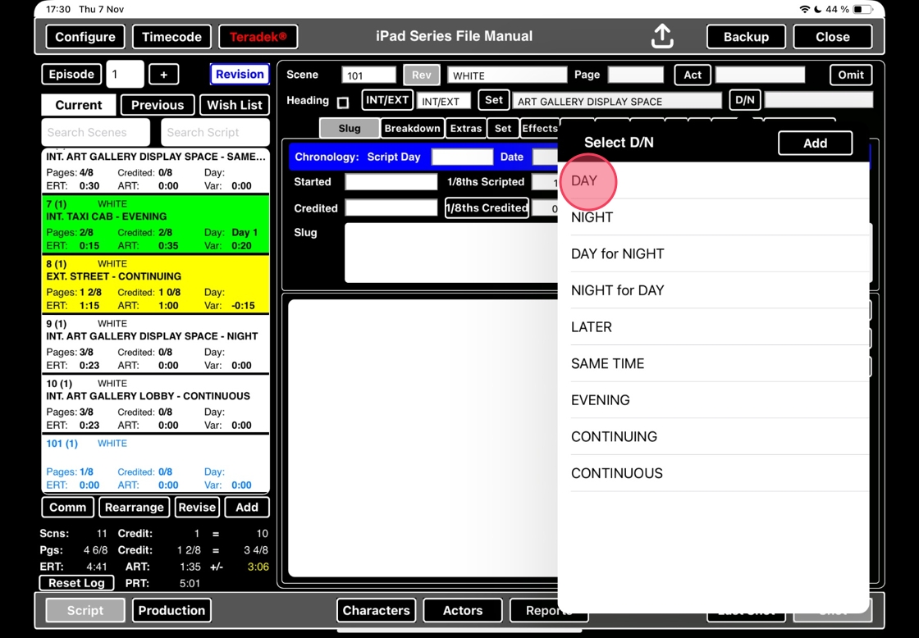Click the Search Script field
Viewport: 919px width, 638px height.
tap(215, 132)
